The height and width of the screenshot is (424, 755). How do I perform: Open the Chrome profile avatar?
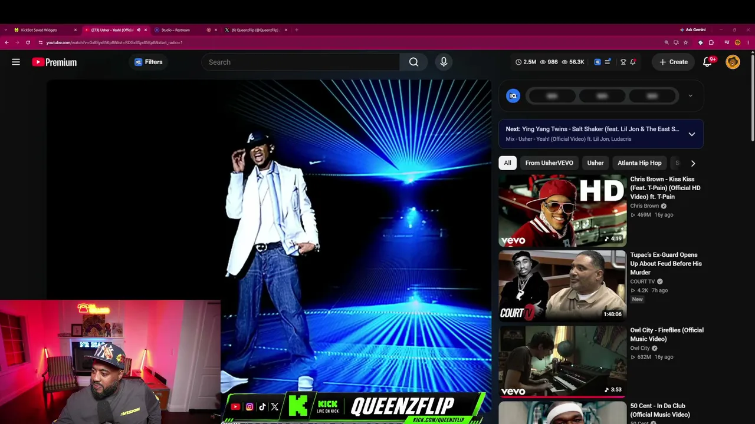(737, 42)
